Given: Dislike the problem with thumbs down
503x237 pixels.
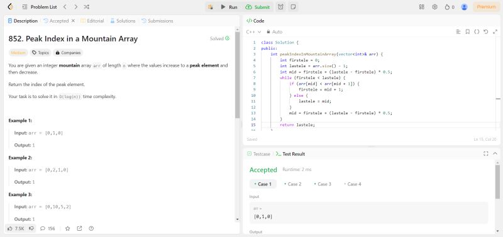Looking at the screenshot, I should click(x=31, y=229).
